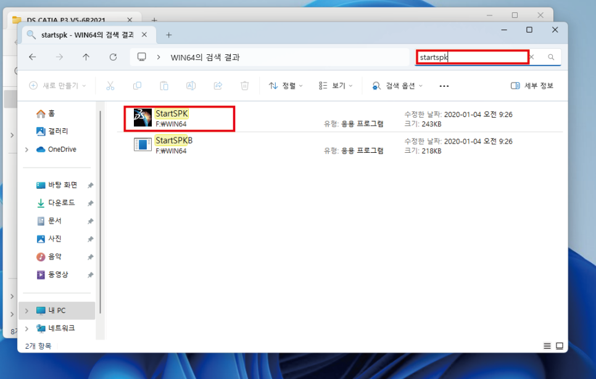Open the 정렬 sort dropdown

(286, 86)
